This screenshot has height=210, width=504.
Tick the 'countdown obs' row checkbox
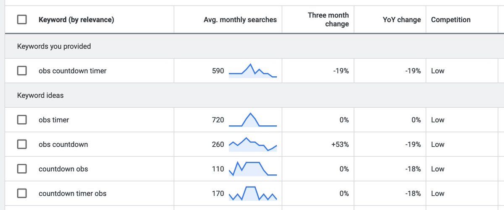click(x=22, y=169)
